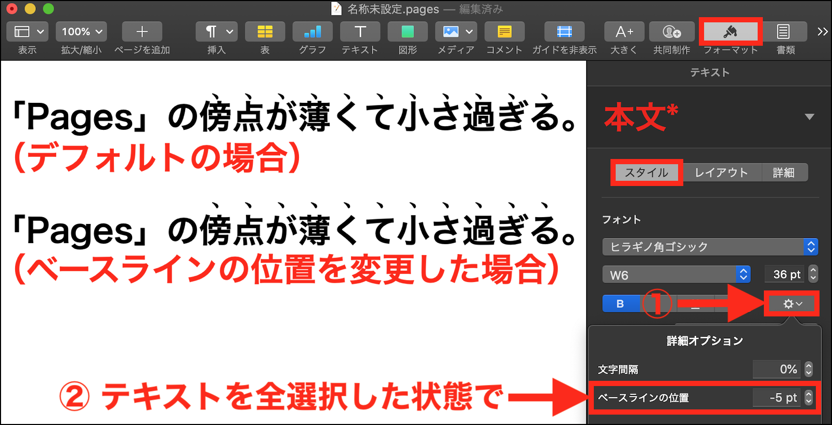832x425 pixels.
Task: Switch to the 詳細 tab
Action: tap(784, 172)
